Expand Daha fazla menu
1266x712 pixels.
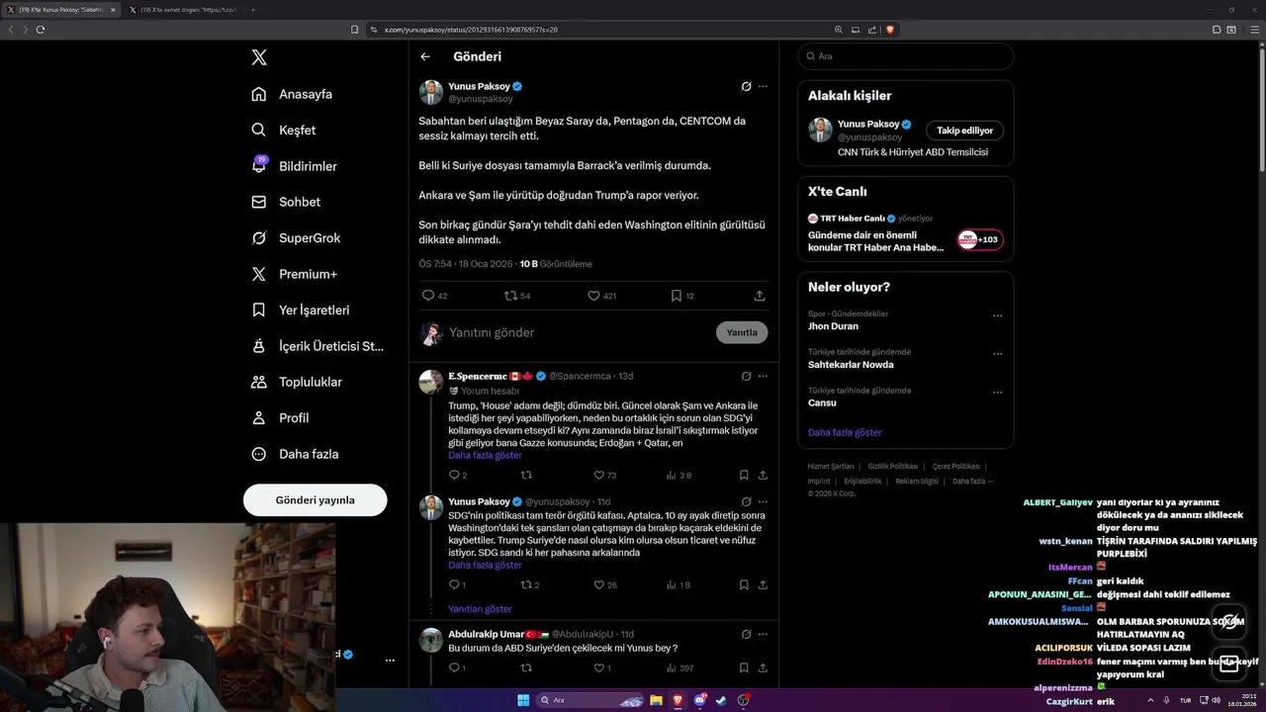pos(295,454)
